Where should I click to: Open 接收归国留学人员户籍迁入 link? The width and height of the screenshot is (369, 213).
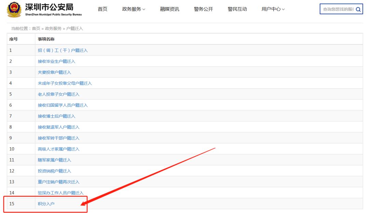[63, 105]
